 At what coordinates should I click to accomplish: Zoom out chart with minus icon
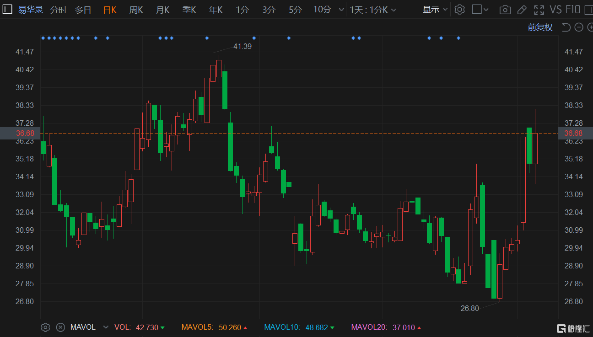click(579, 27)
